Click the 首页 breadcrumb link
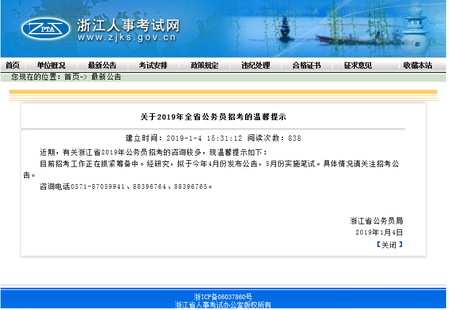Image resolution: width=449 pixels, height=310 pixels. [72, 77]
